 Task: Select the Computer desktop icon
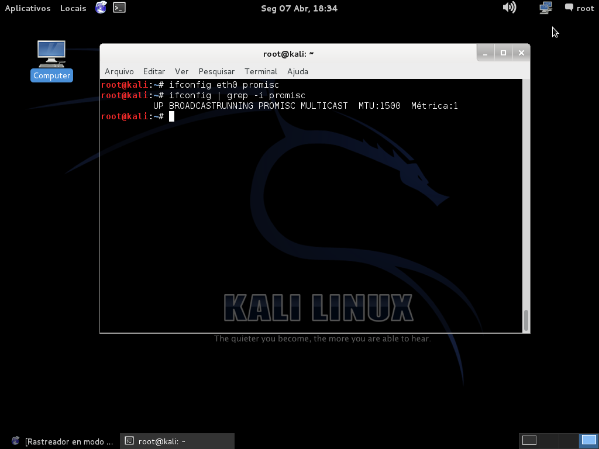pyautogui.click(x=51, y=61)
